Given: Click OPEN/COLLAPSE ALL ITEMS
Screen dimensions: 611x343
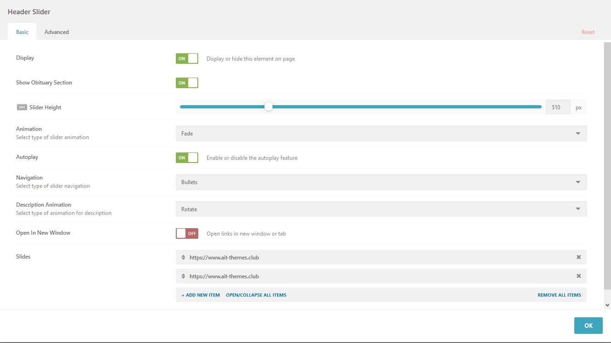Looking at the screenshot, I should pyautogui.click(x=256, y=295).
